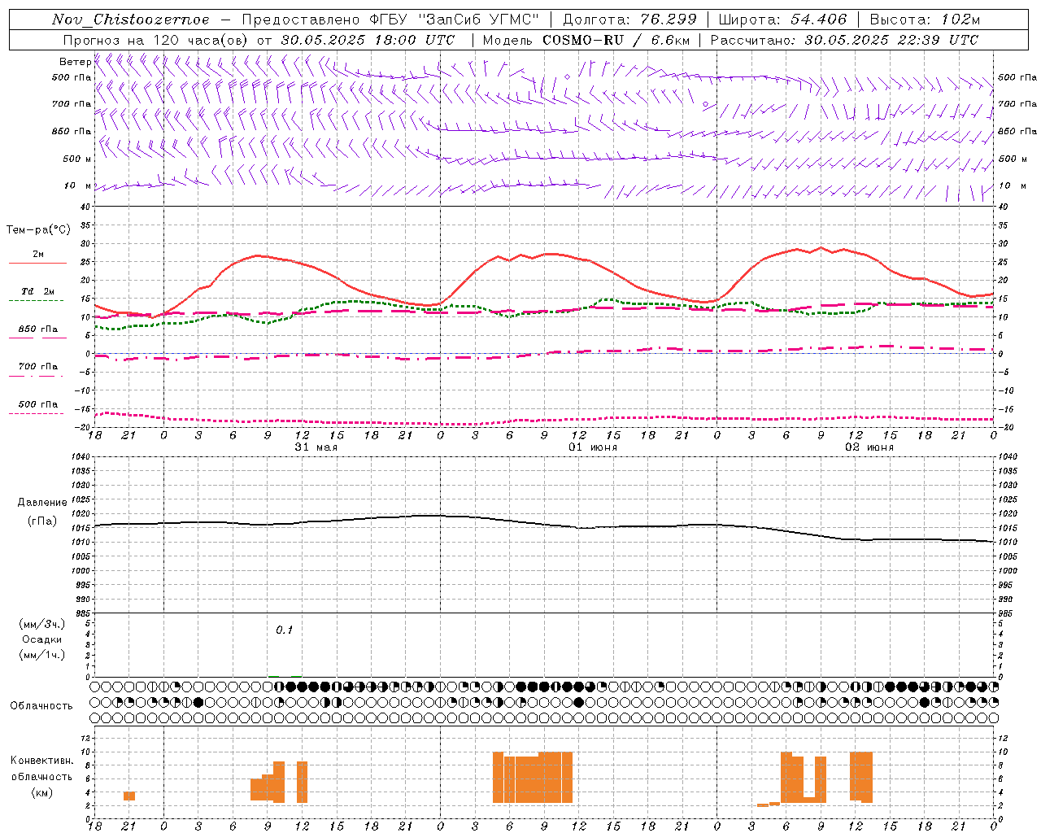
Task: Click the 02 июня date label
Action: coord(869,447)
